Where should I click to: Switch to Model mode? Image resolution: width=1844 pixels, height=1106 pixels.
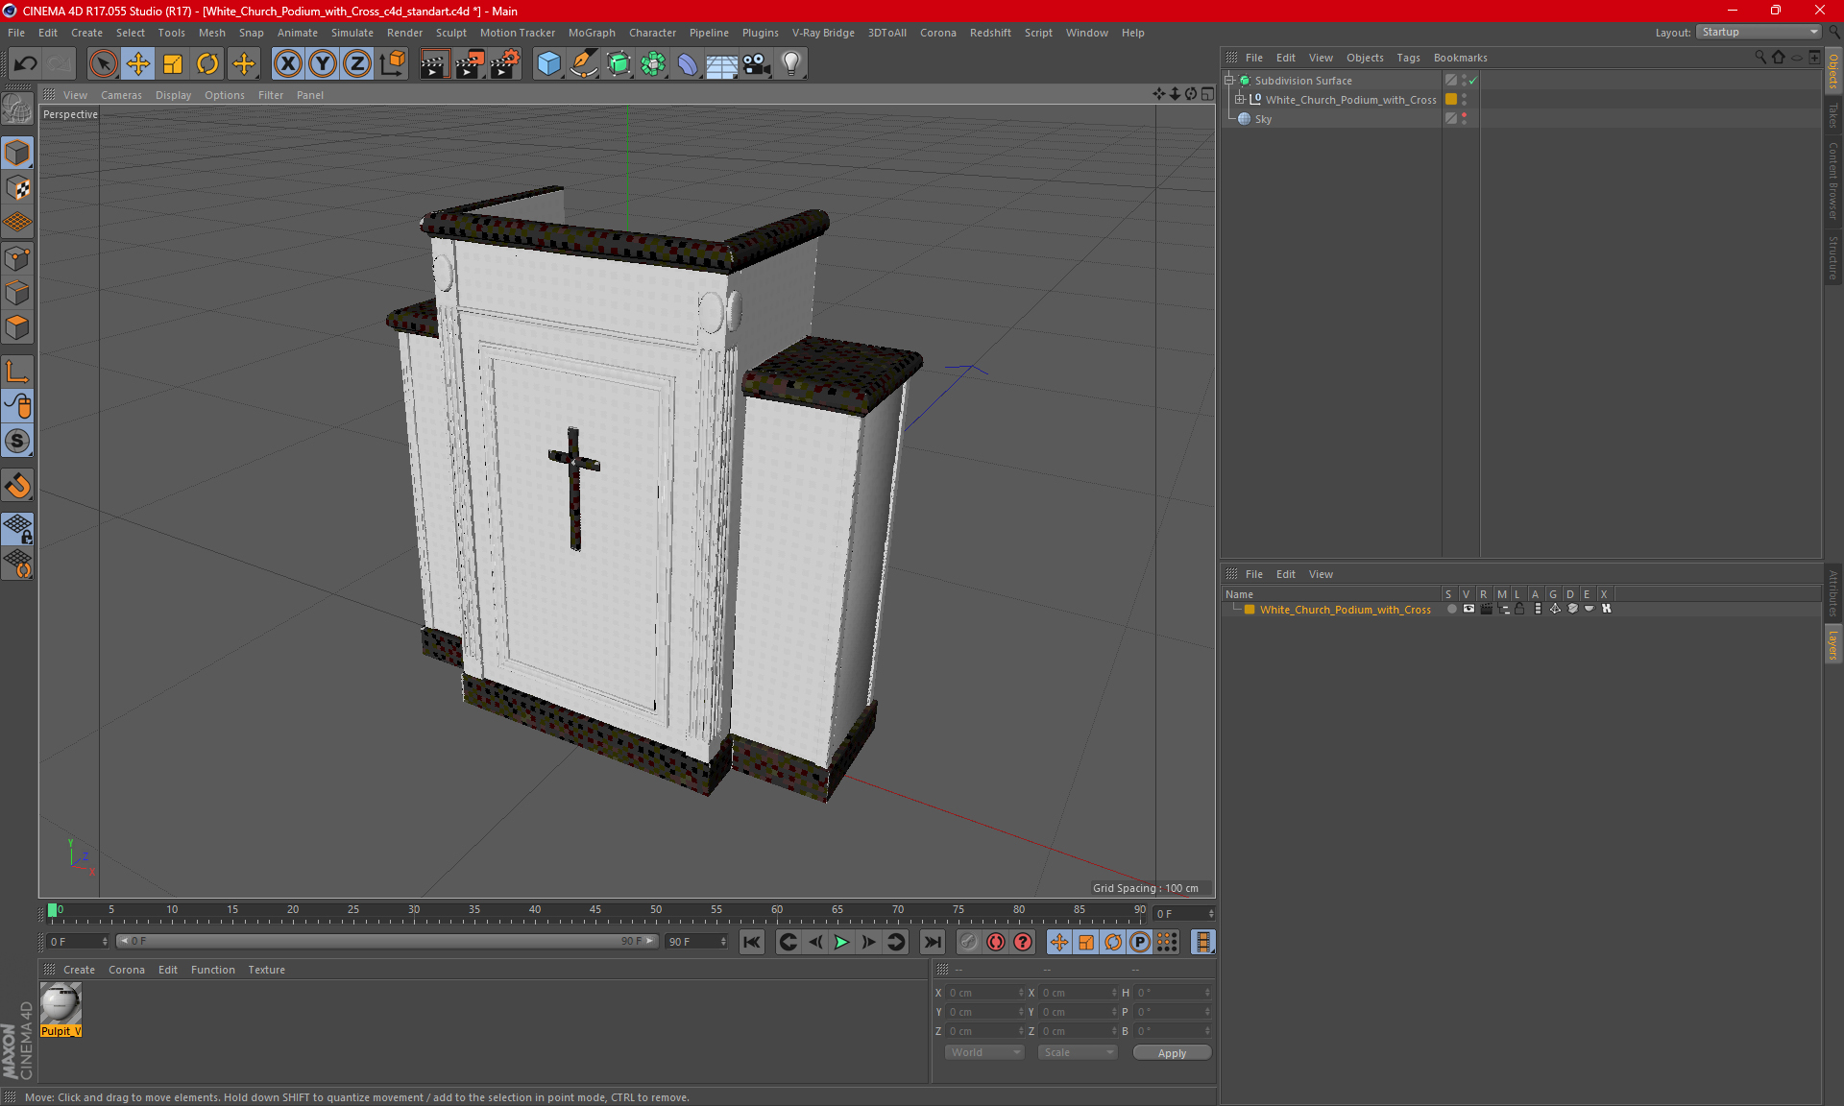point(17,153)
